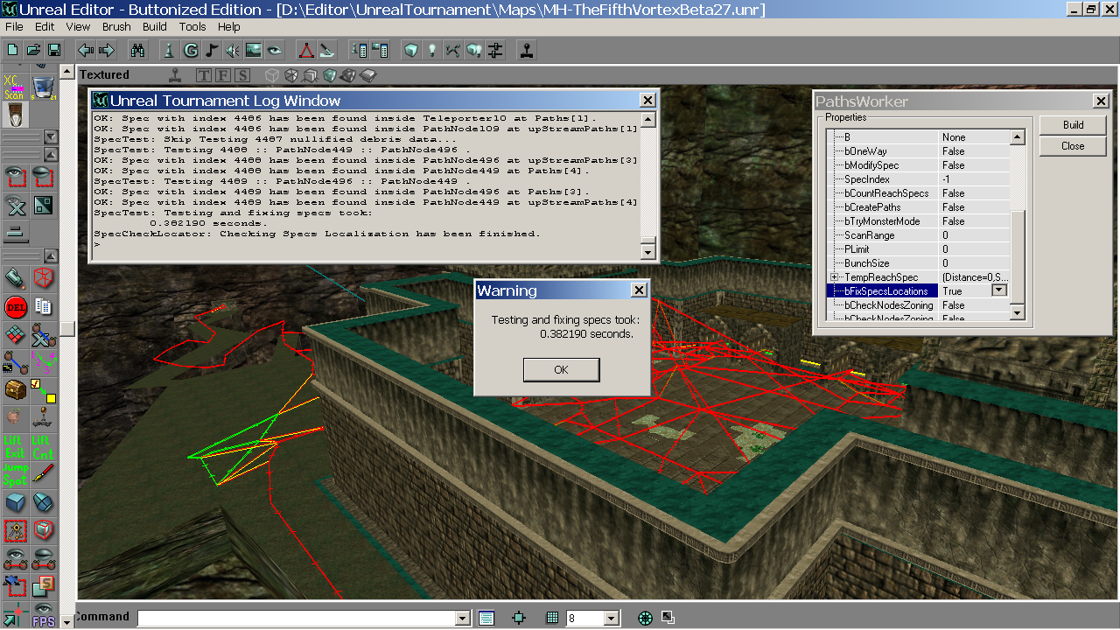Toggle the F button in viewport toolbar

(x=223, y=75)
